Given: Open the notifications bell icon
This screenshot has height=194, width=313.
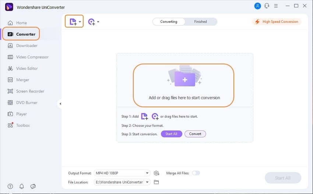Looking at the screenshot, I should point(22,186).
